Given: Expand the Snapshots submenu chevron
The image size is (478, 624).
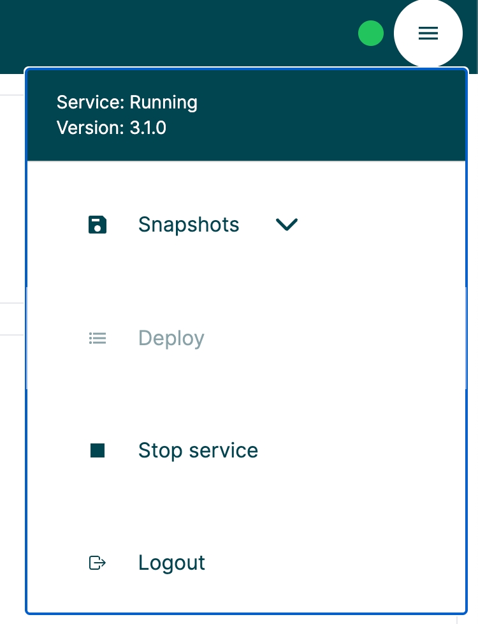Looking at the screenshot, I should (286, 225).
